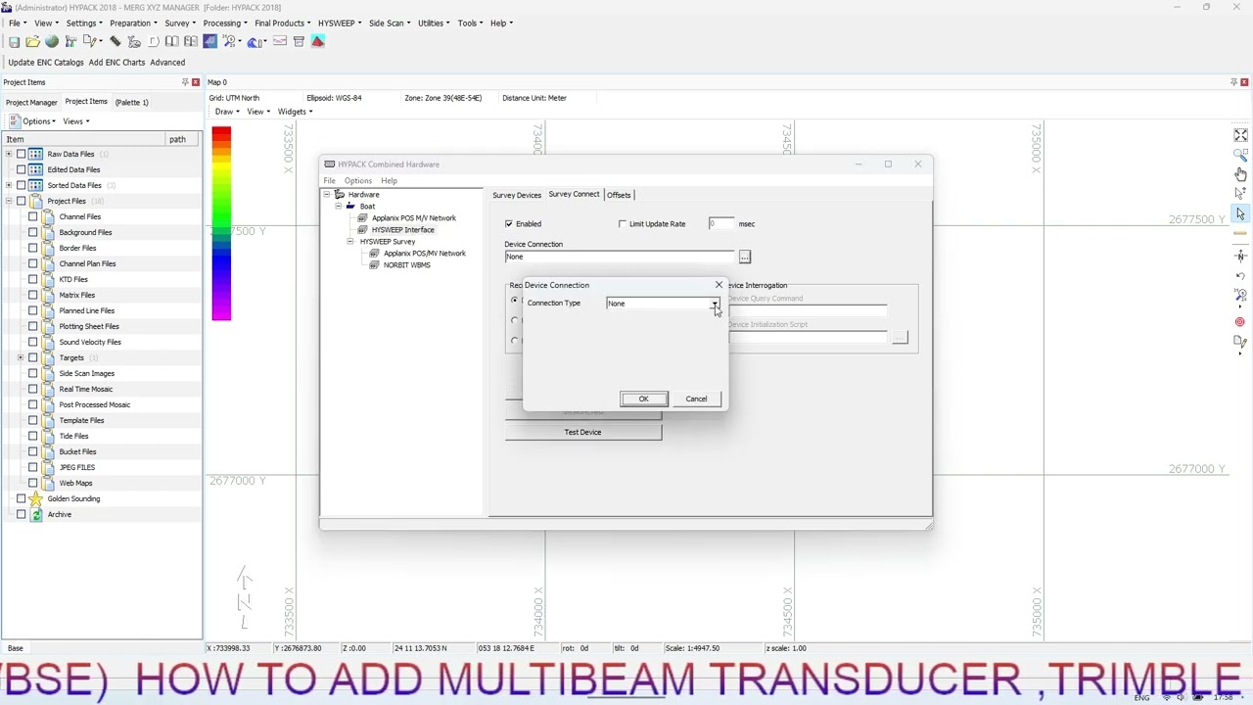
Task: Select the ruler measure tool icon
Action: click(x=116, y=42)
